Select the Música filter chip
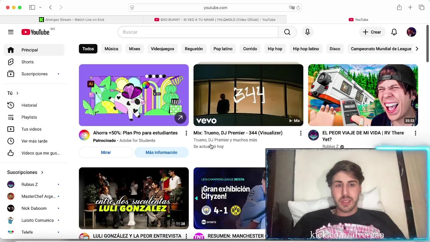This screenshot has height=242, width=430. click(111, 49)
